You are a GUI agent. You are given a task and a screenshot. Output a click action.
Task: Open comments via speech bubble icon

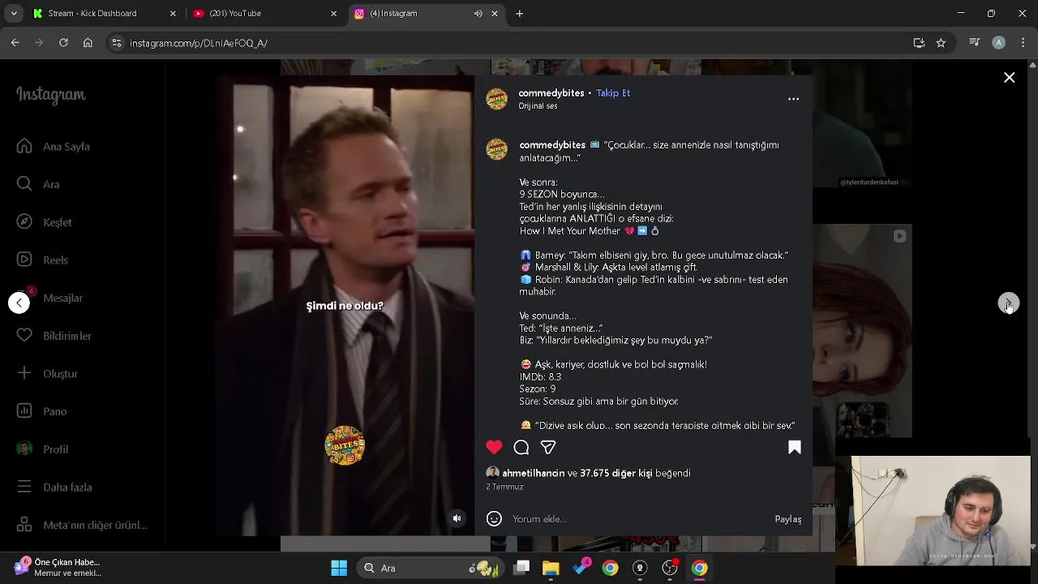(521, 447)
